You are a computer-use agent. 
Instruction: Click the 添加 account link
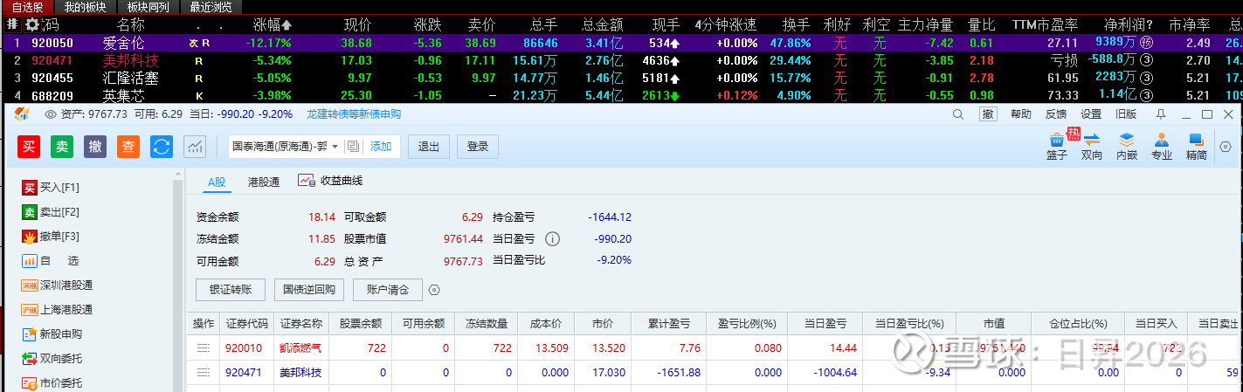(381, 147)
